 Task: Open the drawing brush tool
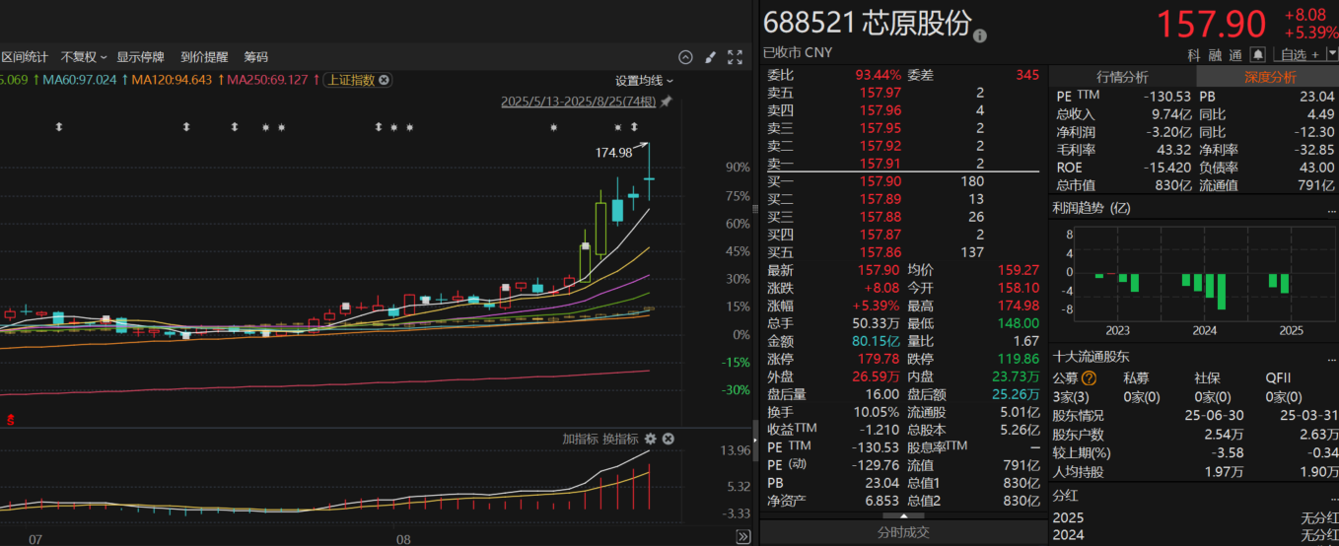point(710,57)
